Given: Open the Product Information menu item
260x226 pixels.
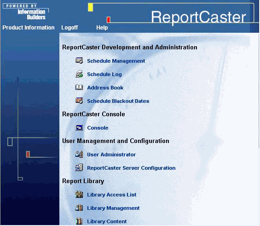Looking at the screenshot, I should tap(29, 27).
